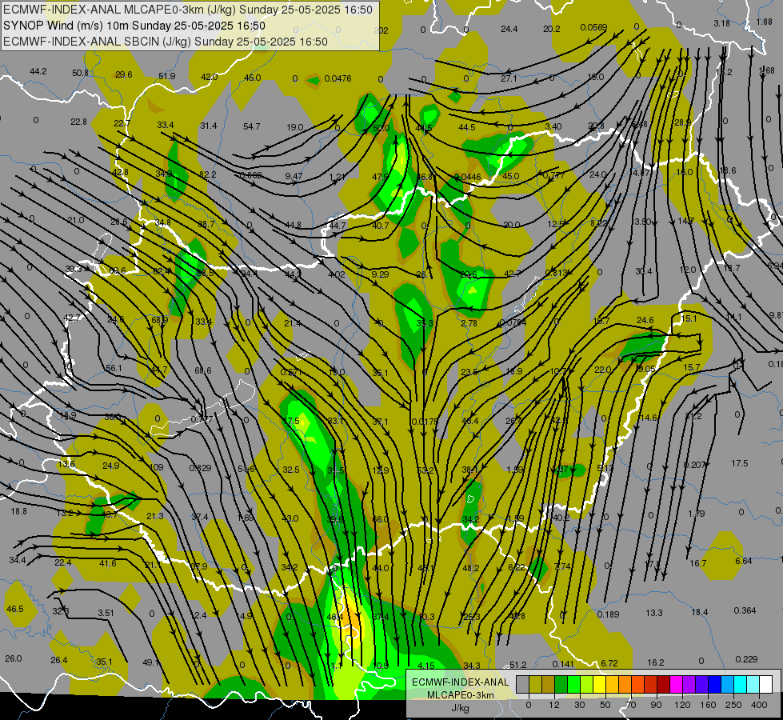The width and height of the screenshot is (783, 720).
Task: Click the map value 3.18
Action: [721, 23]
